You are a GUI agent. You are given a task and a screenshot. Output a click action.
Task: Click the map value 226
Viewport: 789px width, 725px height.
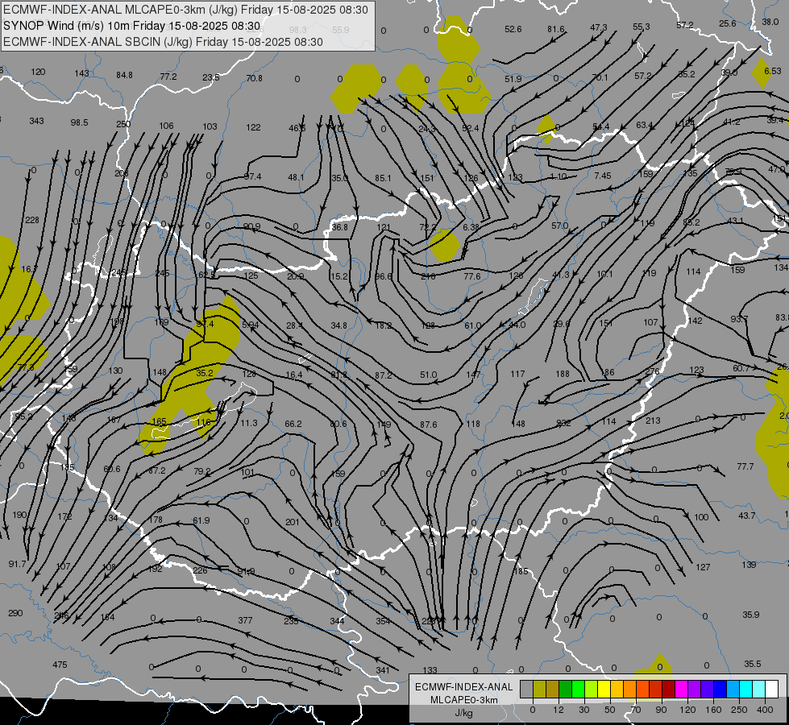tap(200, 570)
